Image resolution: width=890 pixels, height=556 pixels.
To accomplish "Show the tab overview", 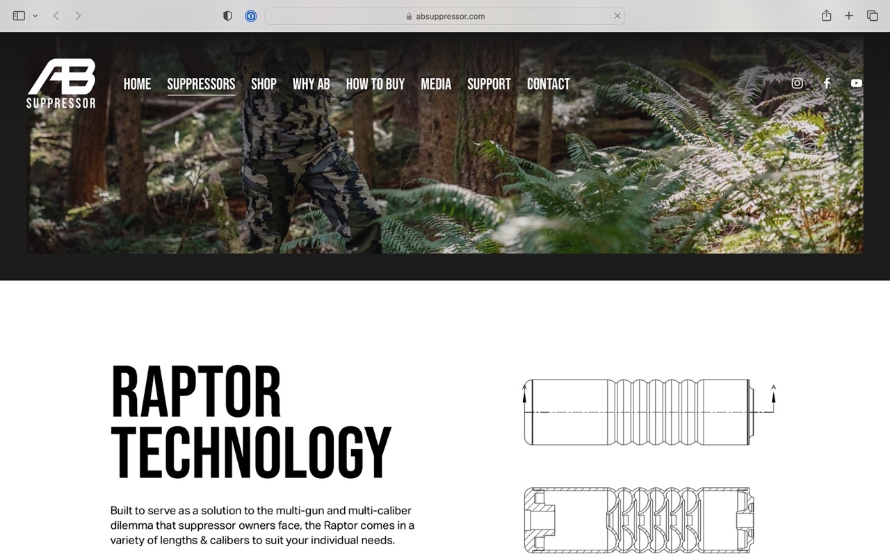I will coord(872,15).
